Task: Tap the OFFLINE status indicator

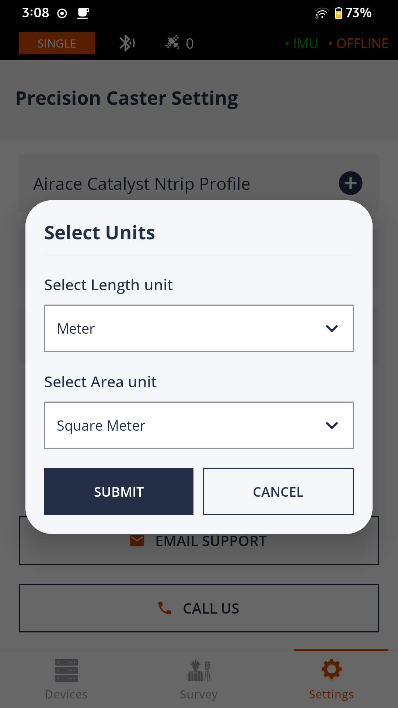Action: (x=359, y=44)
